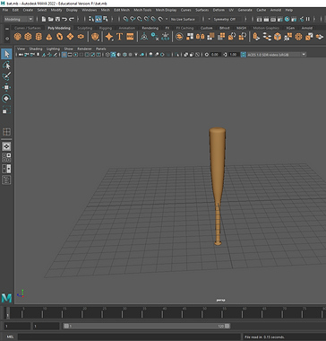Open the shelf settings gear menu
Image resolution: width=326 pixels, height=341 pixels.
tap(6, 39)
